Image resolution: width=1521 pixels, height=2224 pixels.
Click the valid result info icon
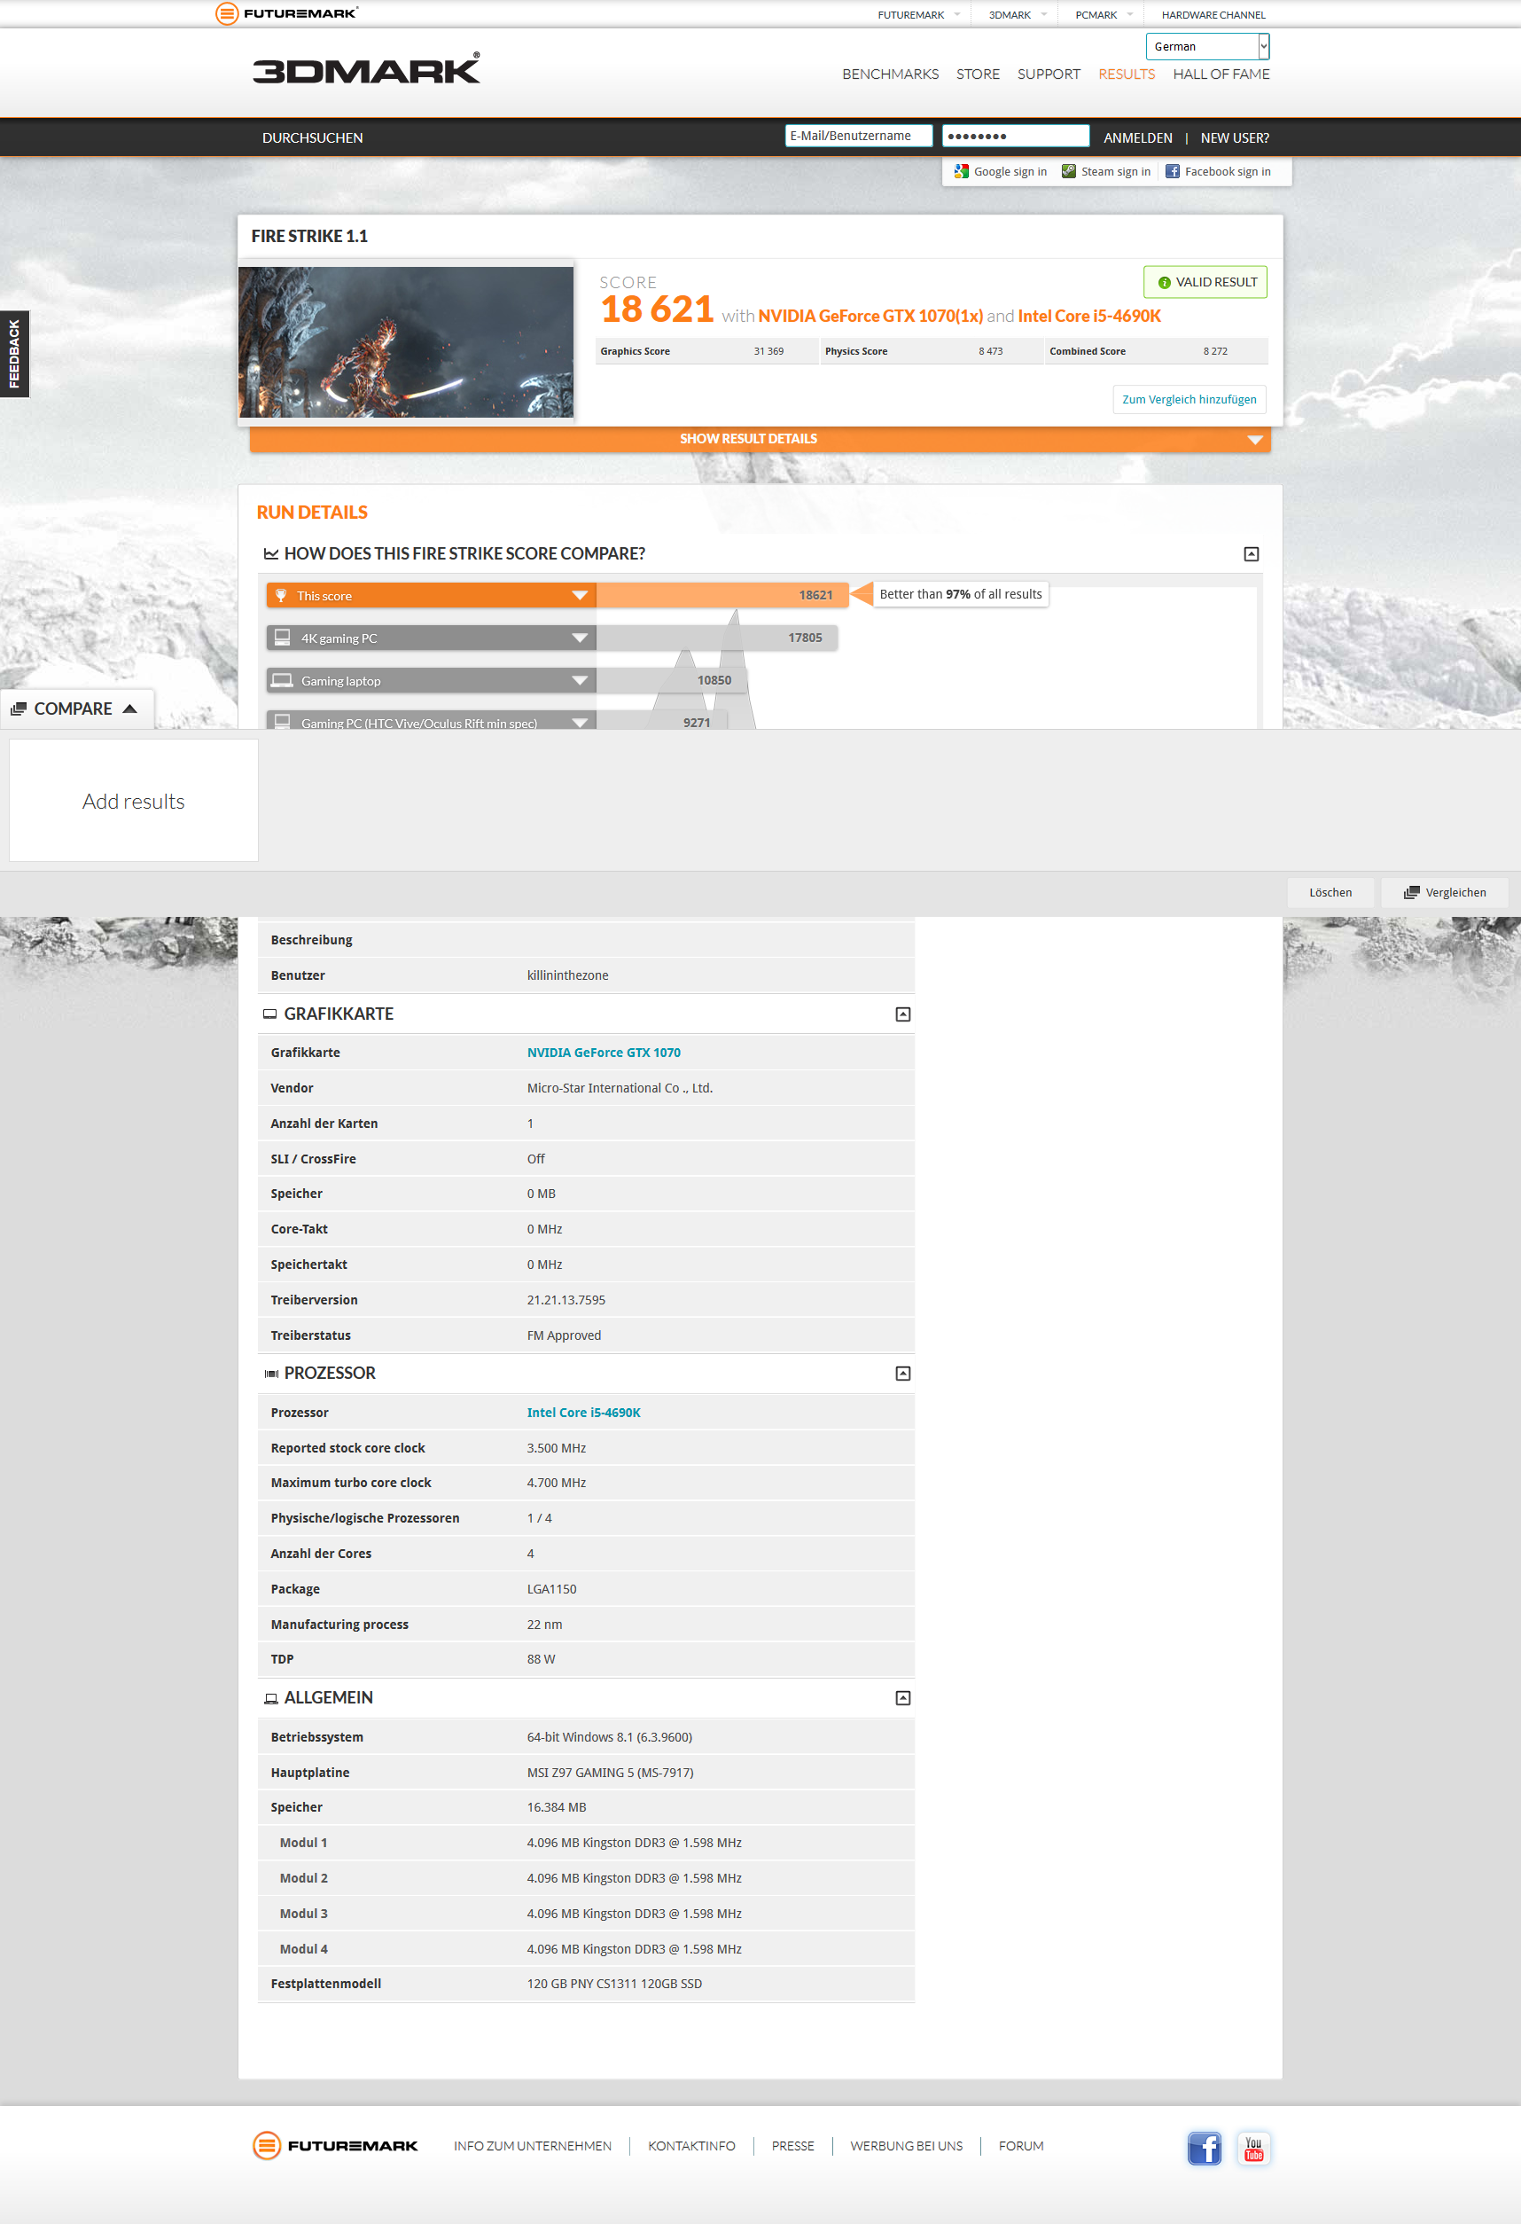(x=1164, y=282)
